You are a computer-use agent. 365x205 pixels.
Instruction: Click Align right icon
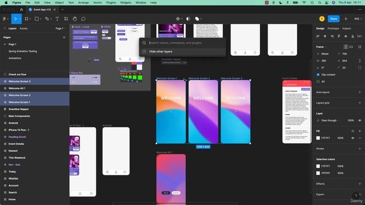click(332, 36)
